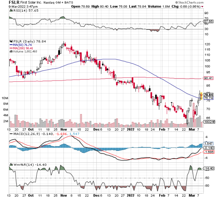Image resolution: width=220 pixels, height=200 pixels.
Task: Click the 90.41 MA(200) price tag
Action: click(209, 78)
